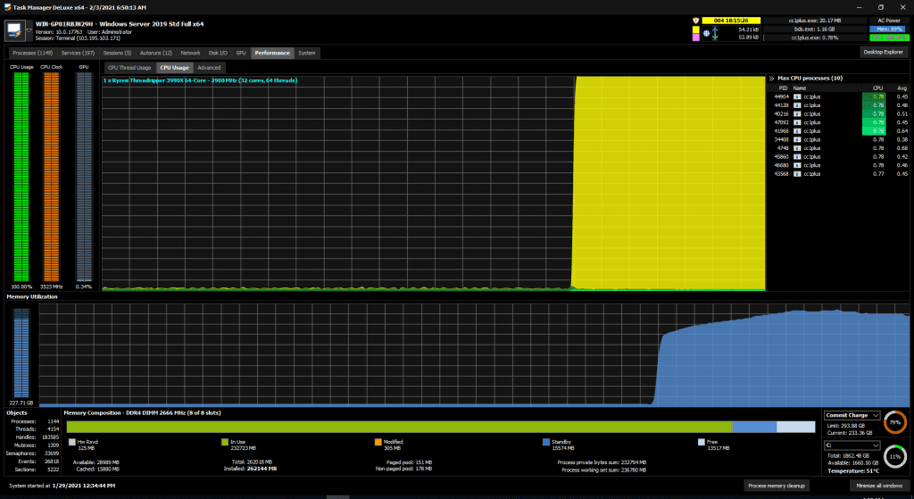Click the computer monitor icon in the header
The image size is (914, 499).
coord(14,31)
